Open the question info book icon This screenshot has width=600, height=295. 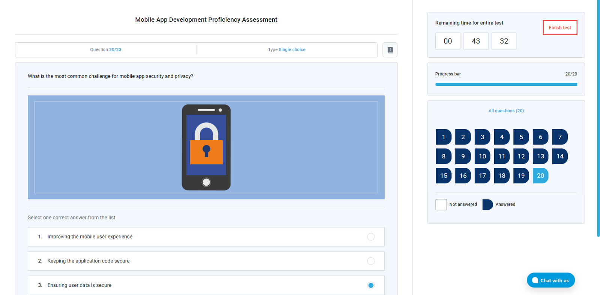390,50
